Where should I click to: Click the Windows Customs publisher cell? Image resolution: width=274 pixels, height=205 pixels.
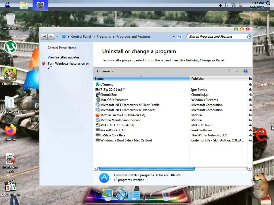pos(204,100)
